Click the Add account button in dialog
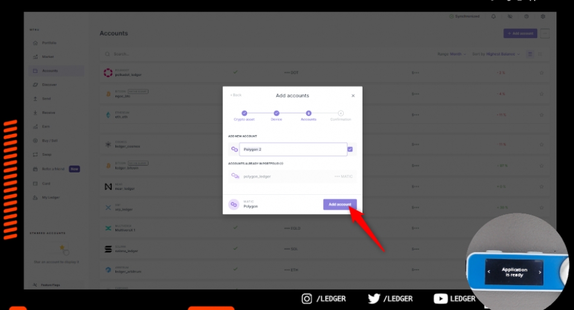 click(340, 204)
